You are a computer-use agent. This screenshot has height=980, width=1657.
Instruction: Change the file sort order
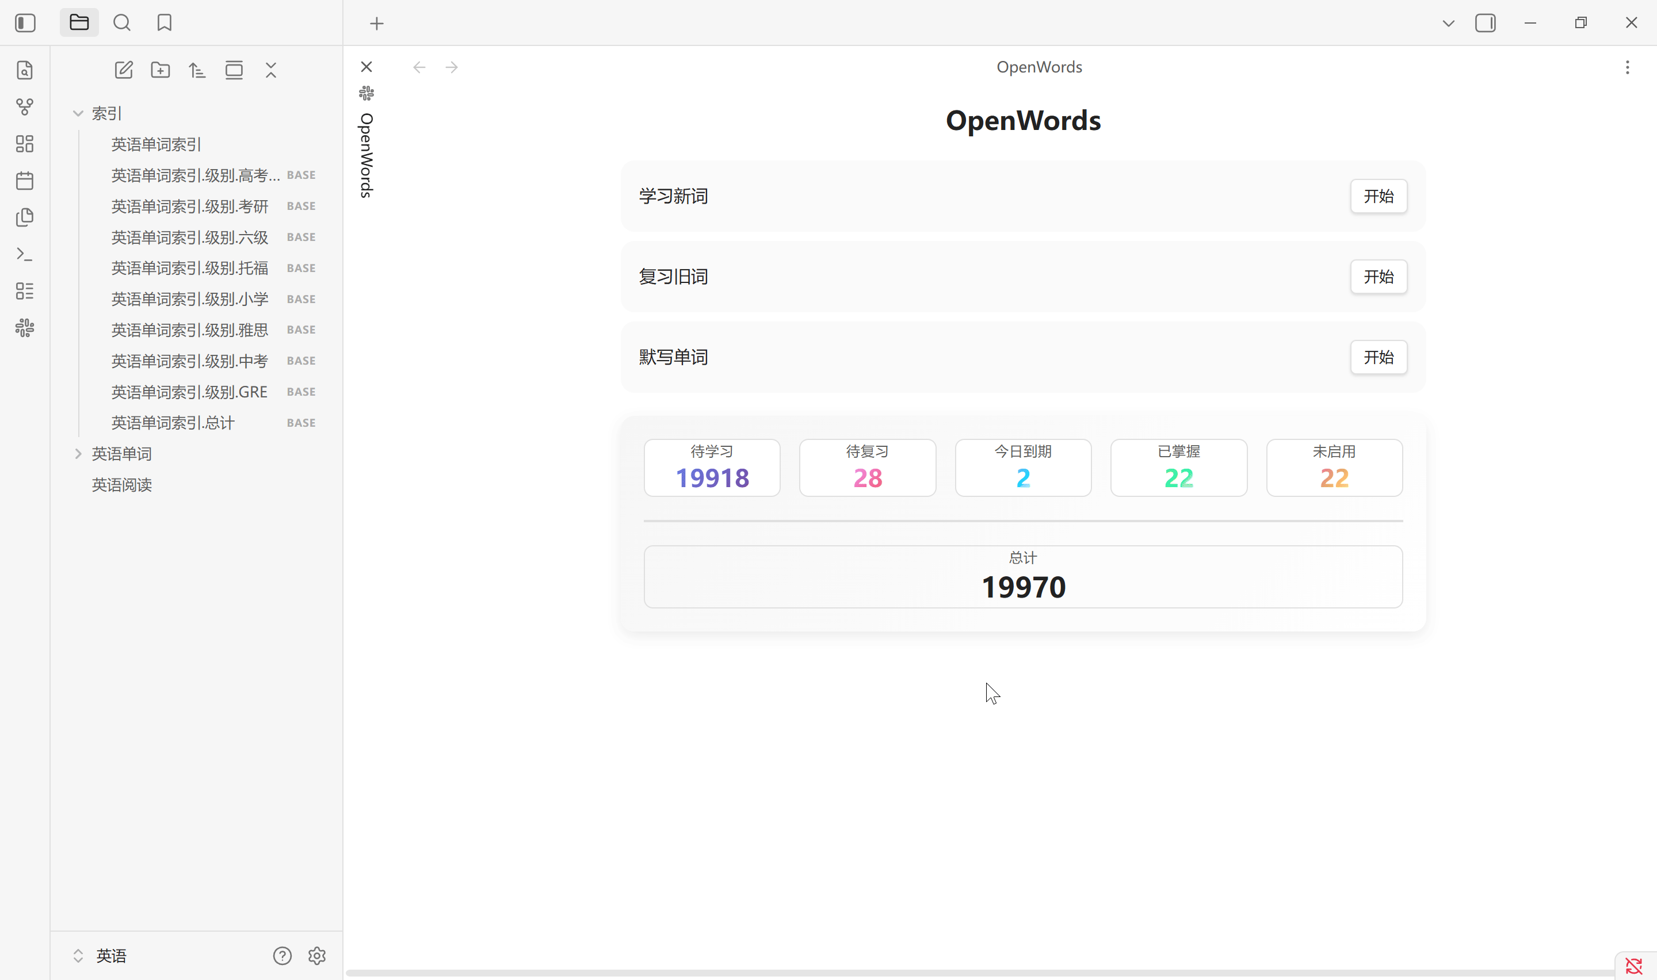point(197,70)
